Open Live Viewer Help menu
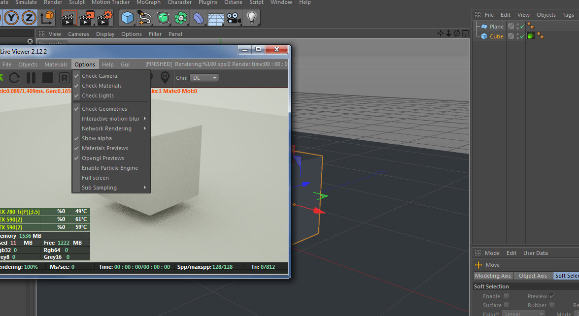 [x=108, y=64]
